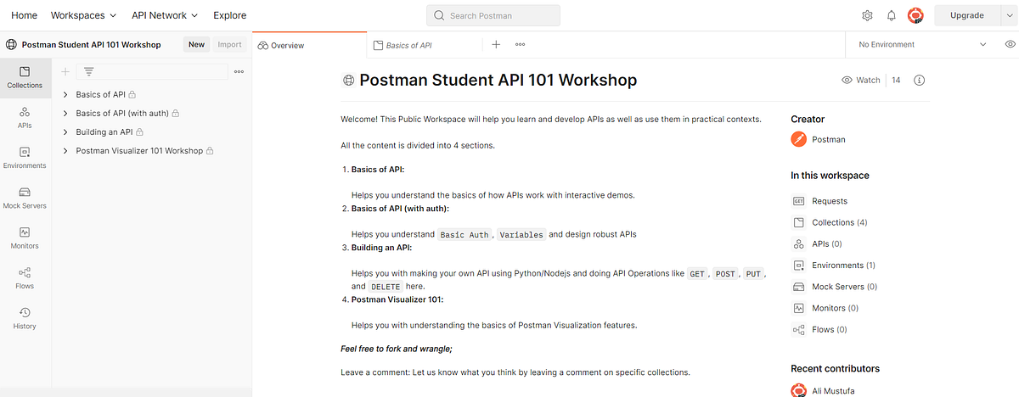The width and height of the screenshot is (1019, 397).
Task: Click the Watch workspace button
Action: (861, 80)
